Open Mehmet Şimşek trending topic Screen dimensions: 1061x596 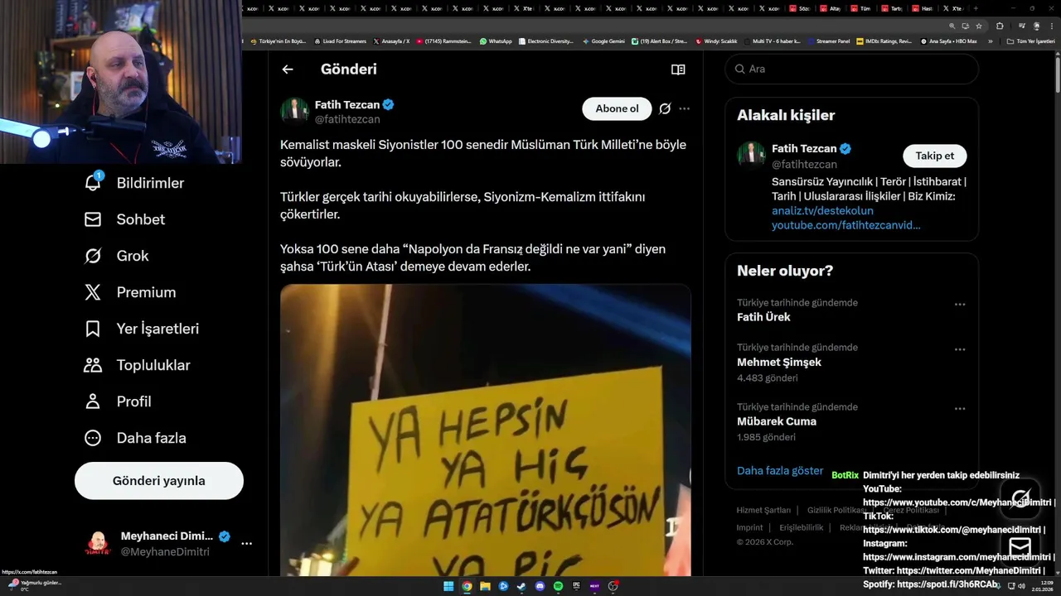click(779, 362)
